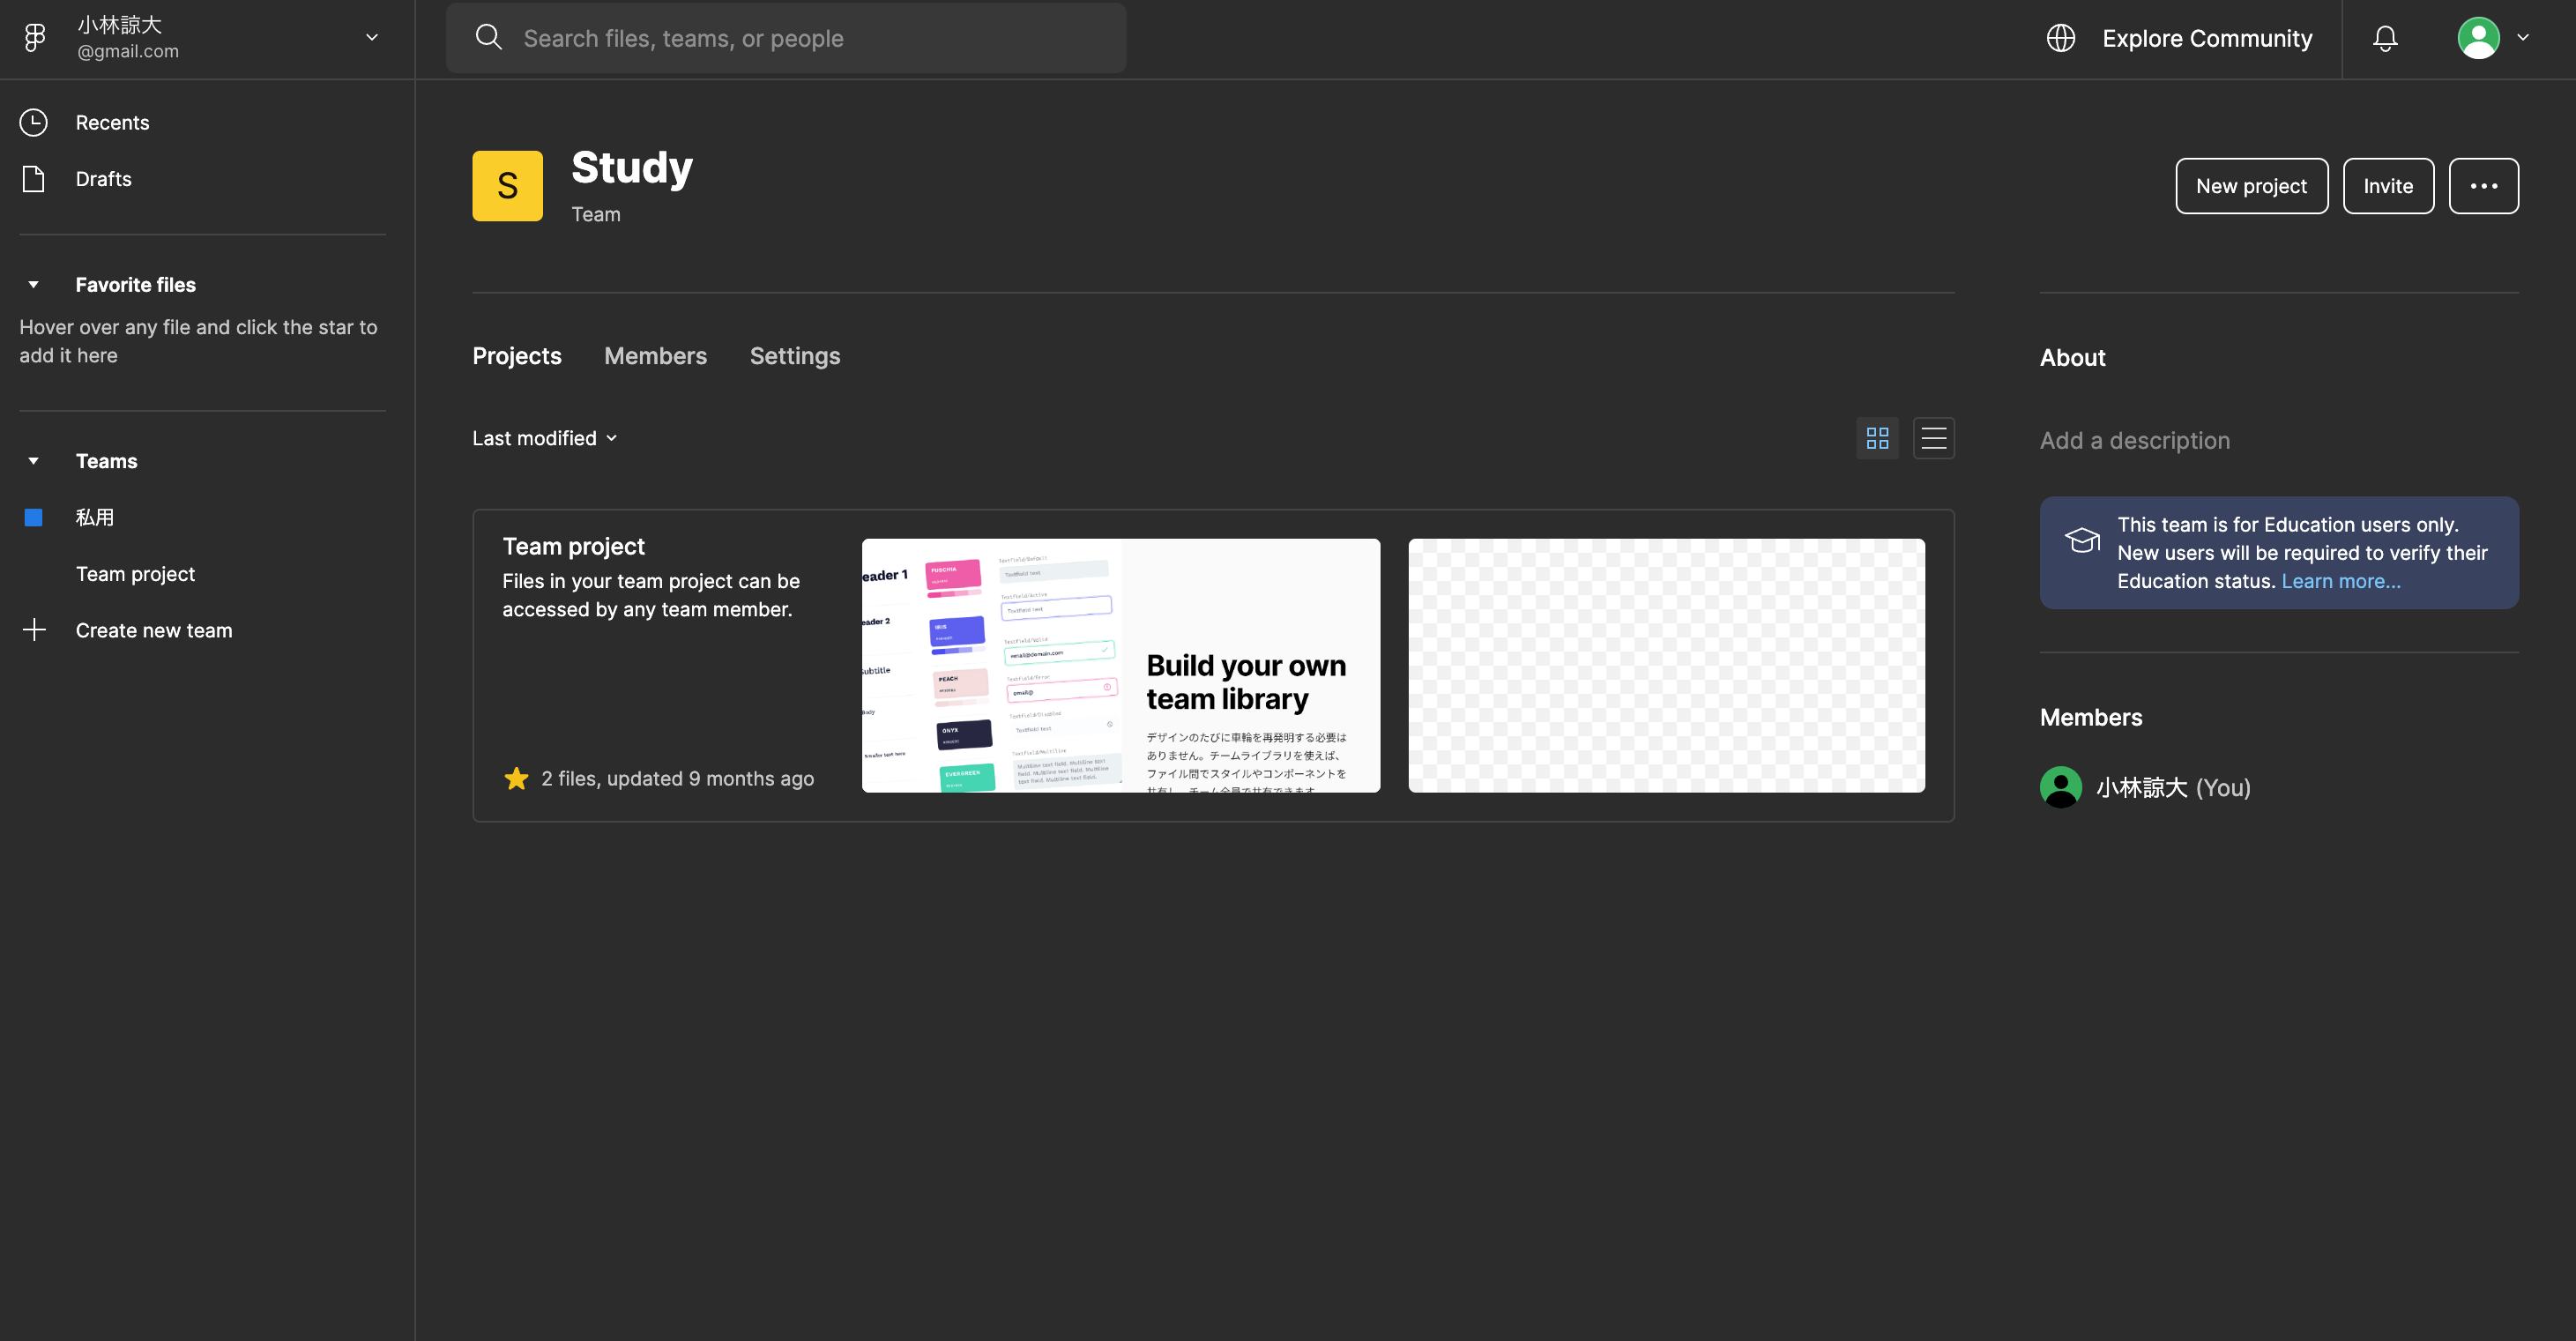
Task: Open Recents via clock icon
Action: 34,122
